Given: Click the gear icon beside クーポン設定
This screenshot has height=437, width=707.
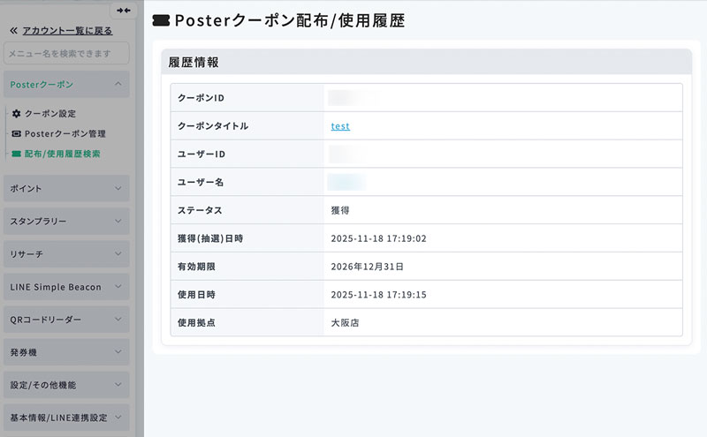Looking at the screenshot, I should 16,114.
